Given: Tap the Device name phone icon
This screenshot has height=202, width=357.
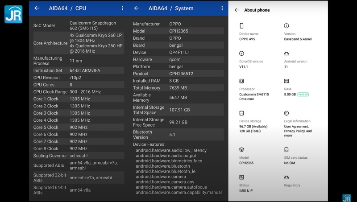Looking at the screenshot, I should pos(241,26).
